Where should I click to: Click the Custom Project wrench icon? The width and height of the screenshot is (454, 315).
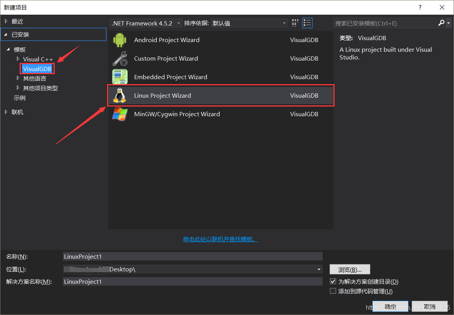tap(119, 59)
